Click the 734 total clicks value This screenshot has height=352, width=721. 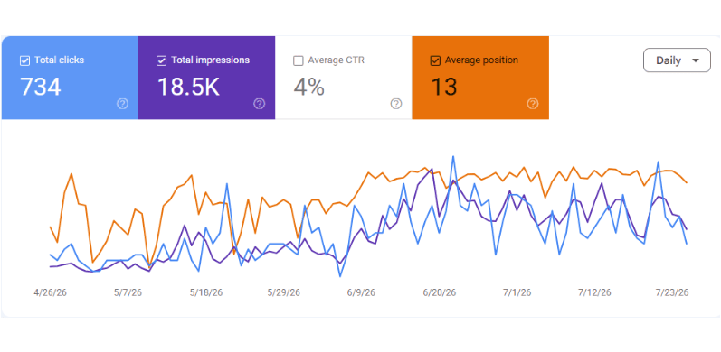41,87
